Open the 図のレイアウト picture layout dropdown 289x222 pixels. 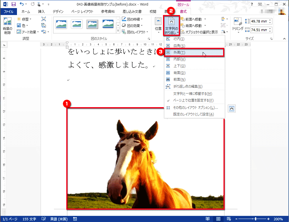click(x=135, y=32)
